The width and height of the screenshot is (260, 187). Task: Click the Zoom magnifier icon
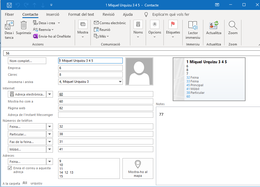point(233,26)
